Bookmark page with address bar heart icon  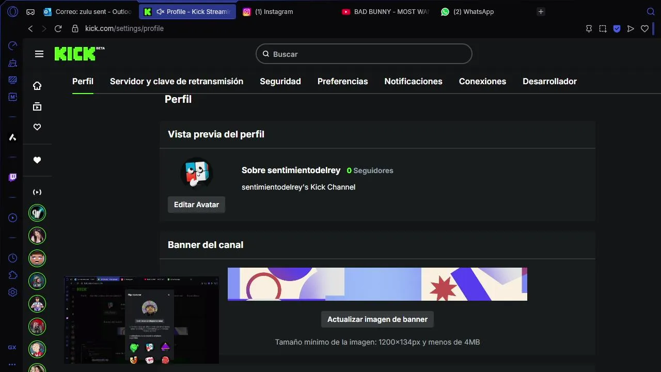644,29
